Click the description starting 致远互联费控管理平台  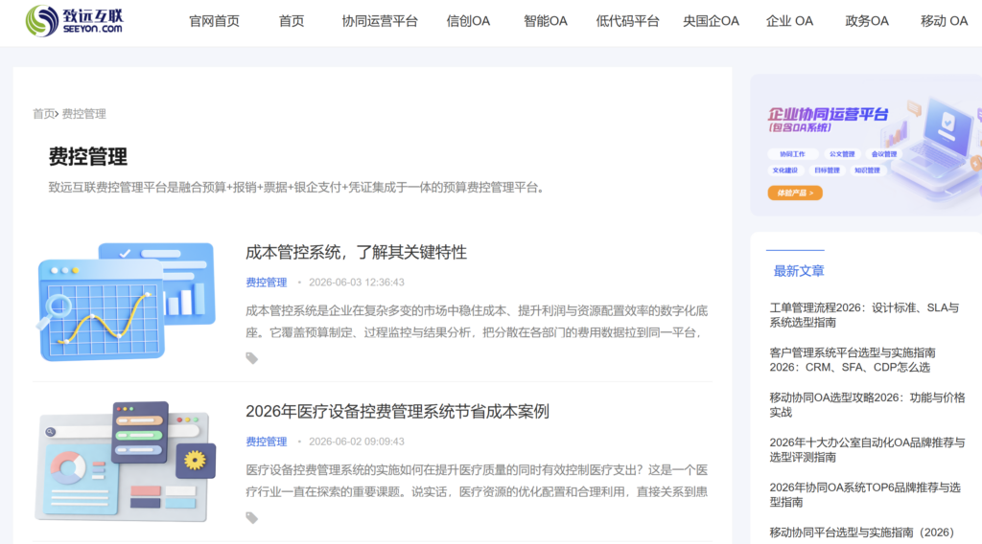click(x=298, y=188)
